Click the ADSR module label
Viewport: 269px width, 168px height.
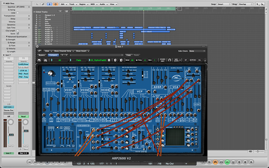point(157,87)
